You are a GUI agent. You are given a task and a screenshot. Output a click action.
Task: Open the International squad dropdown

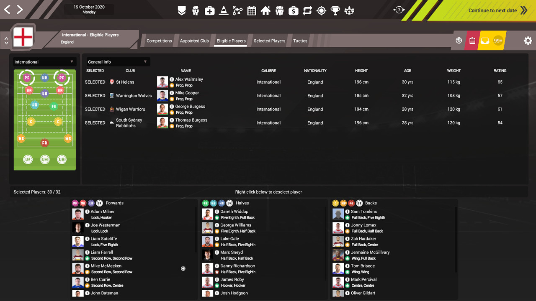pos(44,61)
